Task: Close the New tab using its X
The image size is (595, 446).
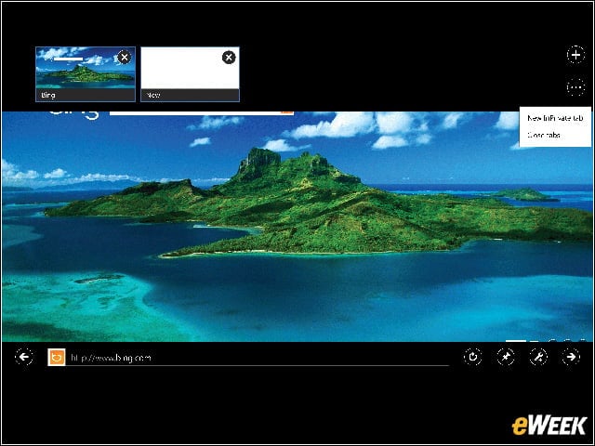Action: tap(229, 58)
